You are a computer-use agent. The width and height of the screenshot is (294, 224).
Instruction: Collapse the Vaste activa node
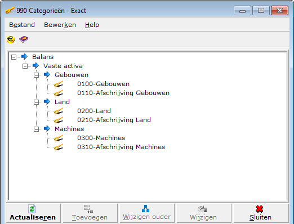tap(25, 66)
